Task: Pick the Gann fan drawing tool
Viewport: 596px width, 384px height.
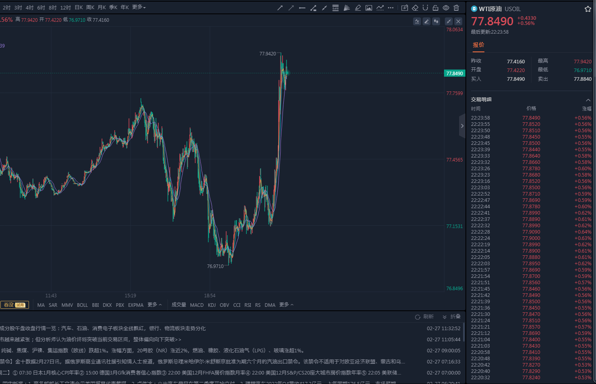Action: coord(346,8)
